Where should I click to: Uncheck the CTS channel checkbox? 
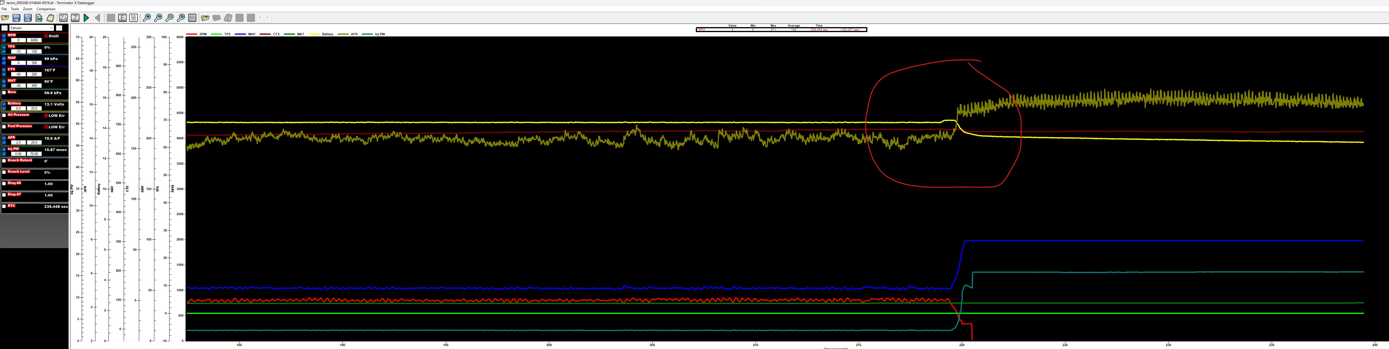(x=4, y=69)
